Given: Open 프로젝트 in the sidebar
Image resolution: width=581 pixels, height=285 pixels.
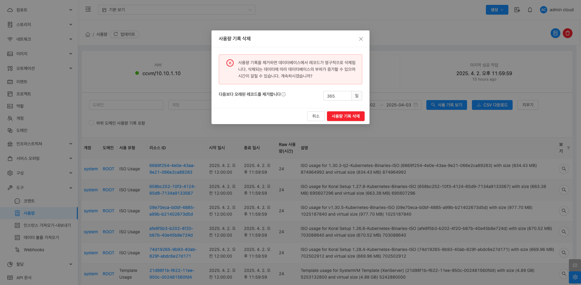Looking at the screenshot, I should click(x=39, y=94).
